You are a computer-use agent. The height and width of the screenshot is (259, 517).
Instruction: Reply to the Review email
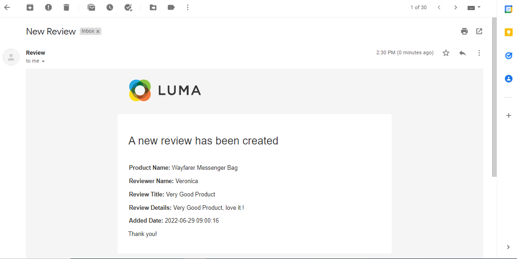point(463,53)
